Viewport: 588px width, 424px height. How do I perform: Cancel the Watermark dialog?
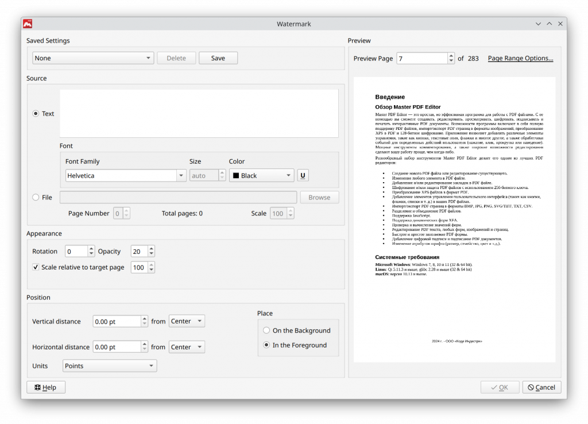(x=541, y=387)
